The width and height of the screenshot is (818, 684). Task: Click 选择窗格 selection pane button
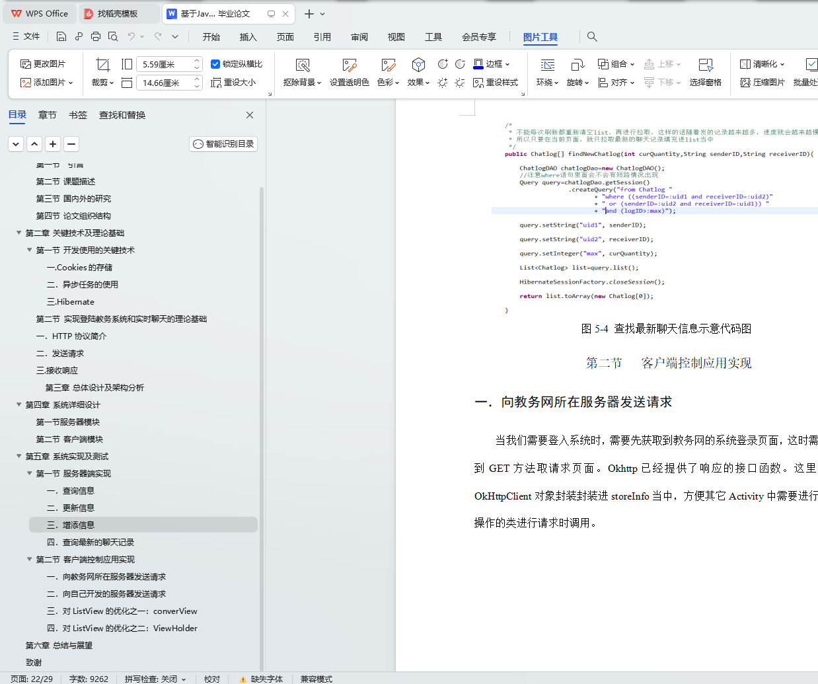706,73
